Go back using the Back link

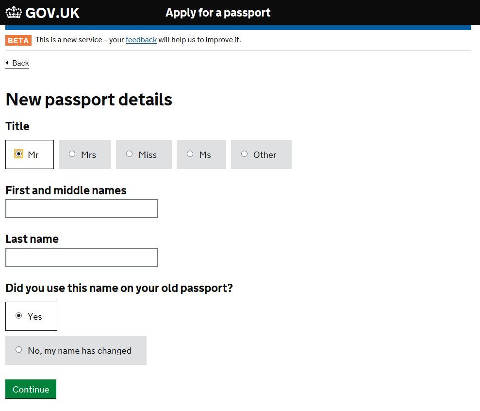(x=20, y=63)
